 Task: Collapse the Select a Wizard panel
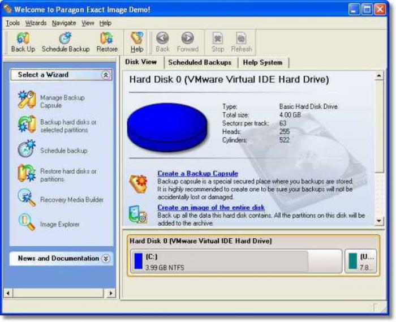point(106,75)
